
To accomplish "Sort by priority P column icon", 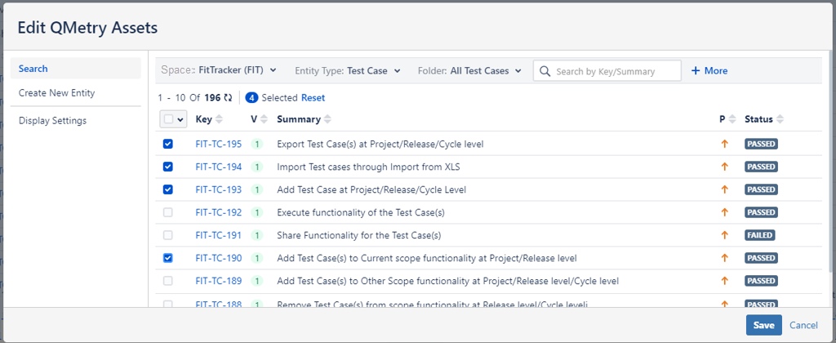I will coord(732,119).
